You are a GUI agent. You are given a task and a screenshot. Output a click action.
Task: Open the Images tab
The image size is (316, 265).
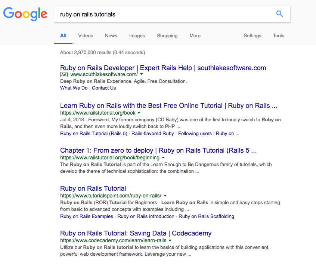coord(137,35)
